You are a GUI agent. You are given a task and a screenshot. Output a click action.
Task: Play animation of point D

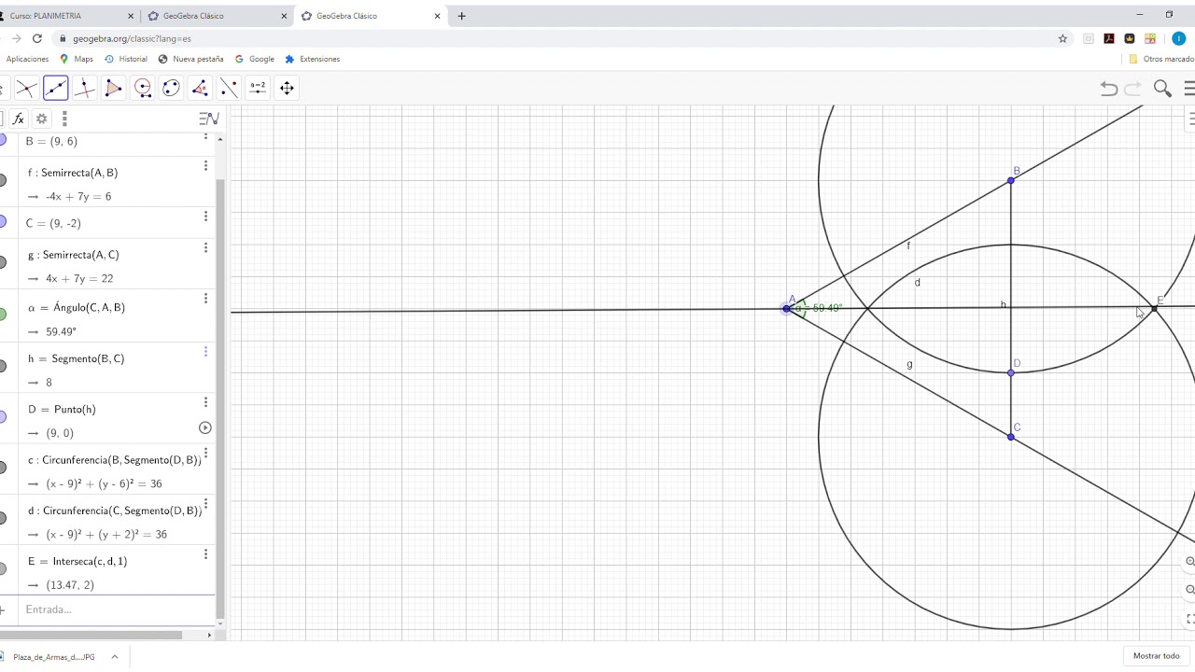coord(205,427)
